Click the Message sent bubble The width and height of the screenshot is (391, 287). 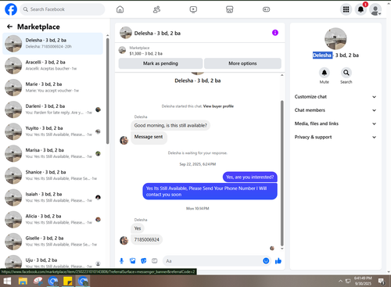[149, 138]
